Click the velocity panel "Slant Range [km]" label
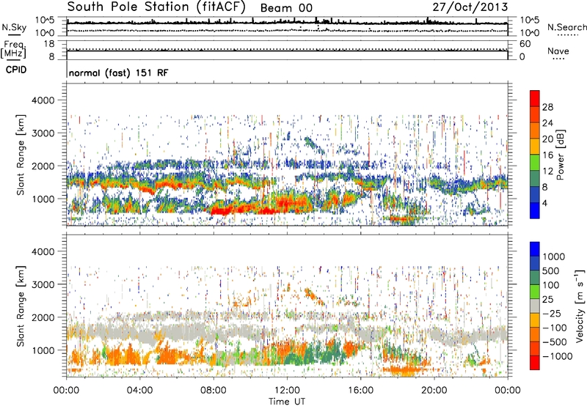 coord(21,306)
